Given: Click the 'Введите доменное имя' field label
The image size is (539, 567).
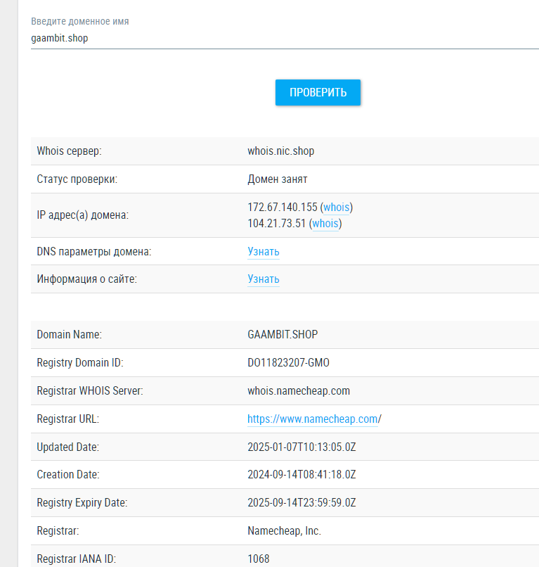Looking at the screenshot, I should 80,21.
